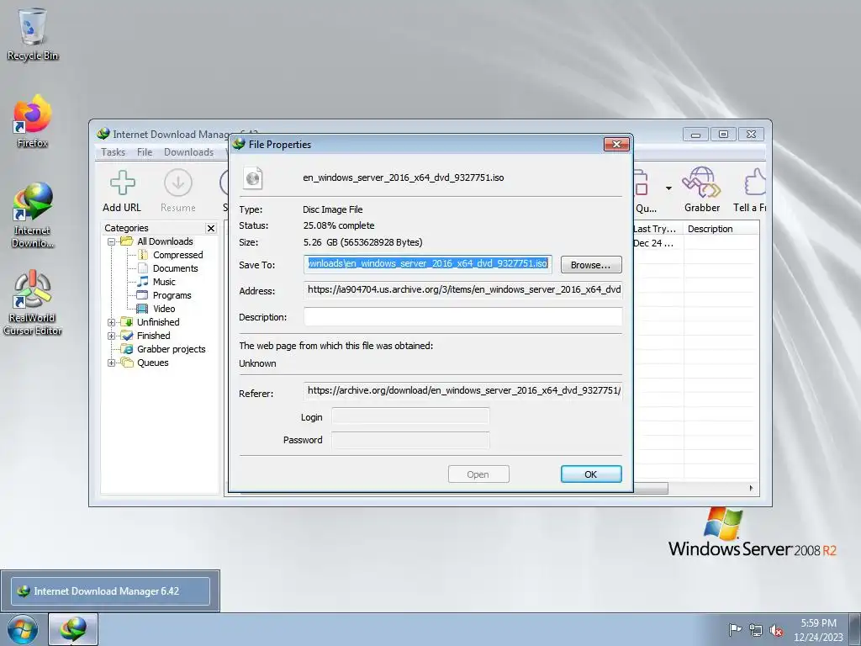Click the Resume download arrow icon
The width and height of the screenshot is (861, 646).
point(178,183)
